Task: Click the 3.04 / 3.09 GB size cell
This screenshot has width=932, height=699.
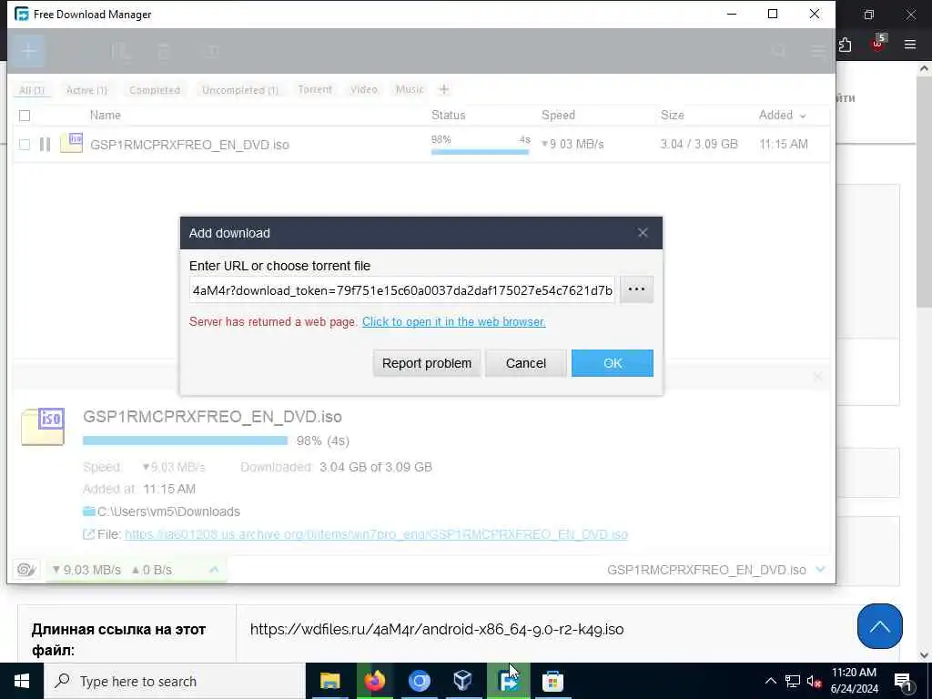Action: tap(699, 144)
